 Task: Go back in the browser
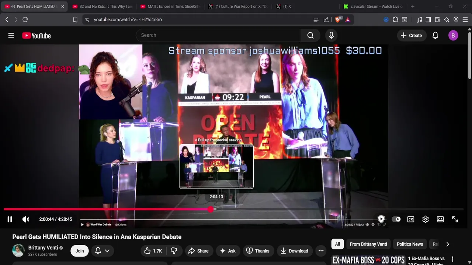(7, 20)
